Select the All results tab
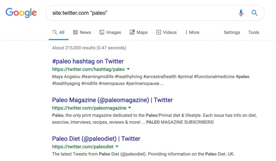276x161 pixels. pos(58,32)
